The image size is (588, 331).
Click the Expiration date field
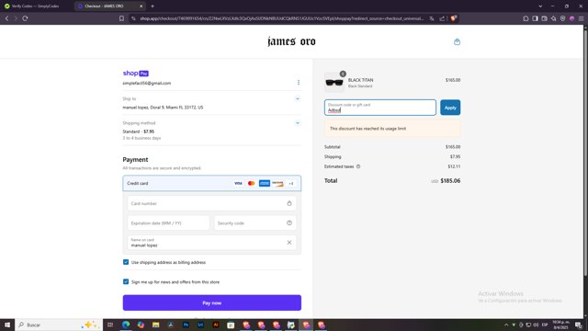tap(168, 223)
